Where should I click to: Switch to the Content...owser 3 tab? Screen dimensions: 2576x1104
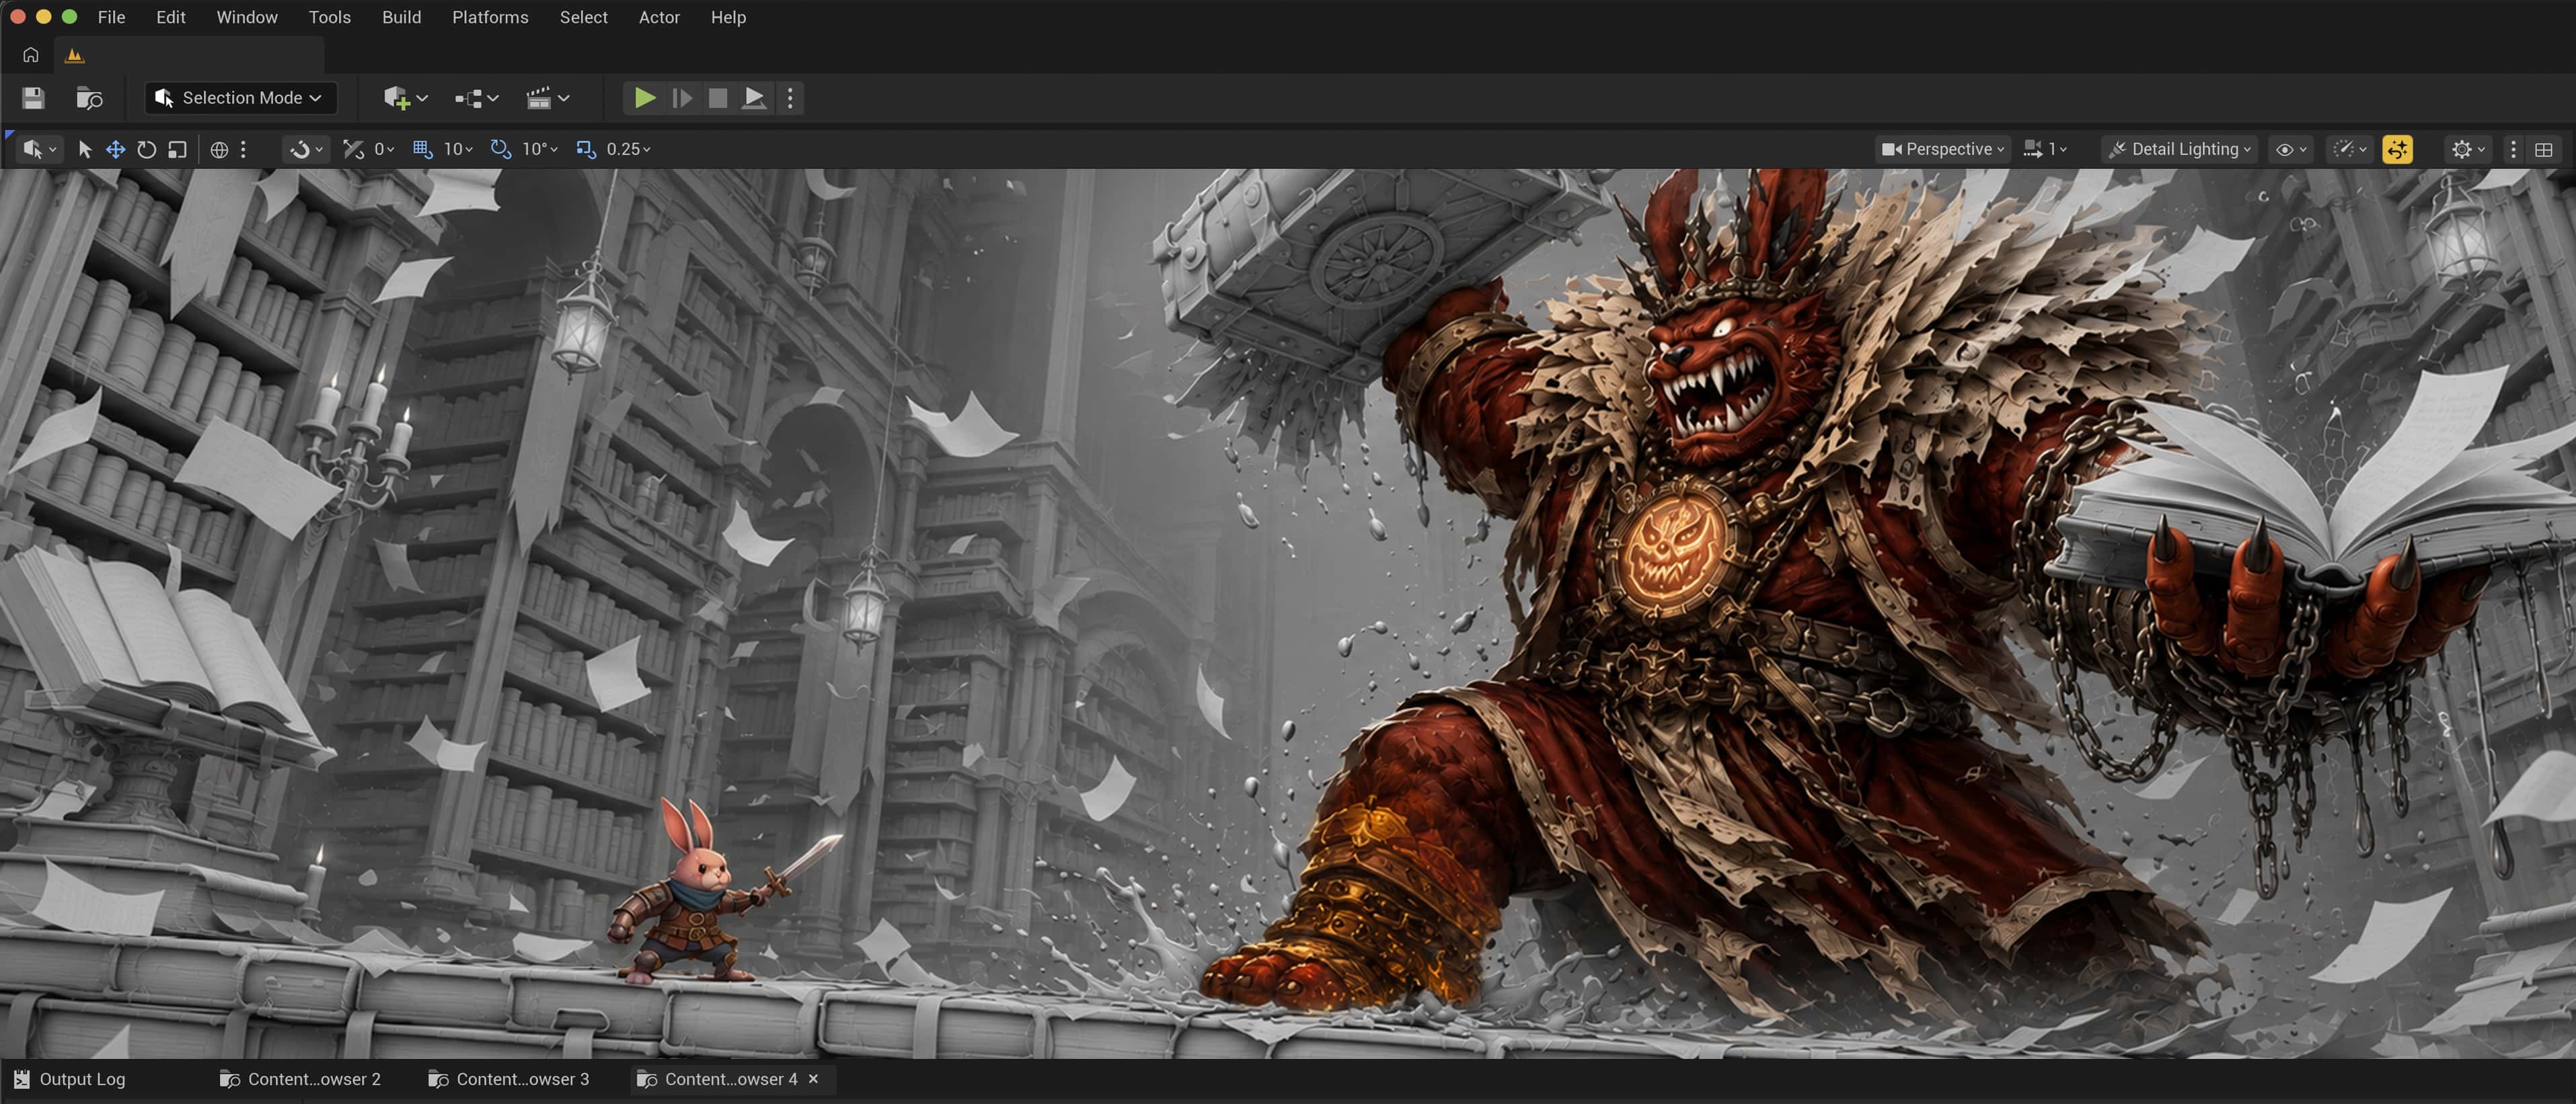tap(509, 1079)
